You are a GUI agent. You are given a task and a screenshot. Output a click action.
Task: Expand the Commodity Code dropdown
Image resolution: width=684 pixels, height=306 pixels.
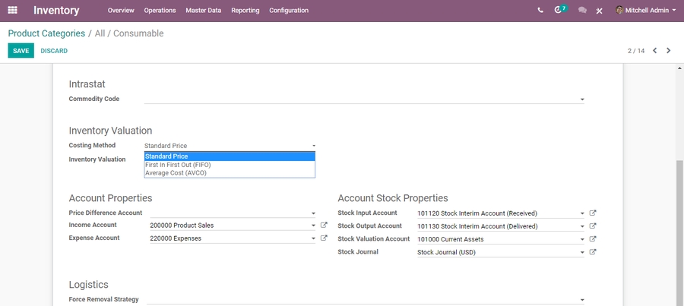tap(582, 99)
